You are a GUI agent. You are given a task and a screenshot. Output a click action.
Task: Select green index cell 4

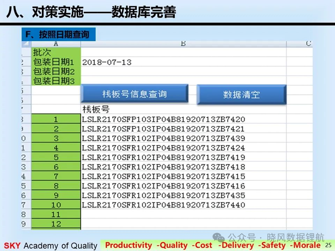point(56,148)
